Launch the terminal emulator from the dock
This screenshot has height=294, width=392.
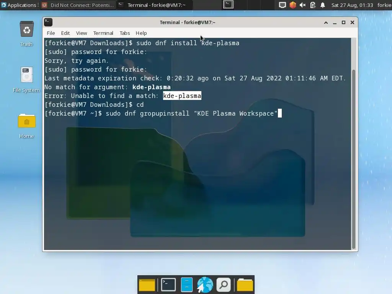tap(168, 284)
